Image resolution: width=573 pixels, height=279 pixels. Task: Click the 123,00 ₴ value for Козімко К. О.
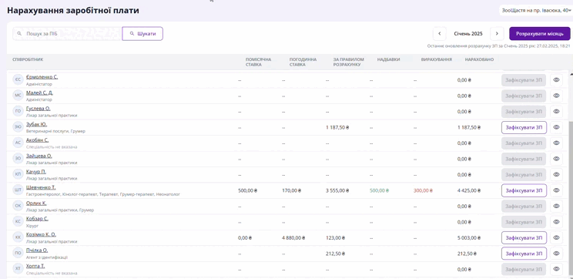pyautogui.click(x=336, y=237)
